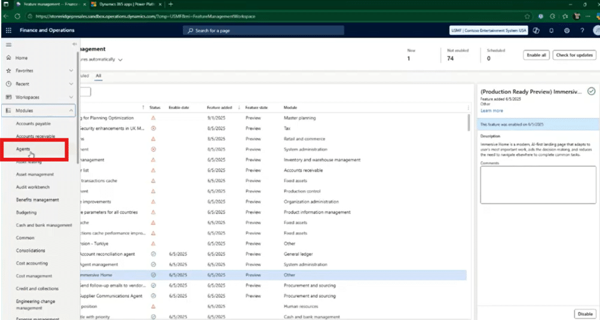Click the Disable button

tap(584, 313)
